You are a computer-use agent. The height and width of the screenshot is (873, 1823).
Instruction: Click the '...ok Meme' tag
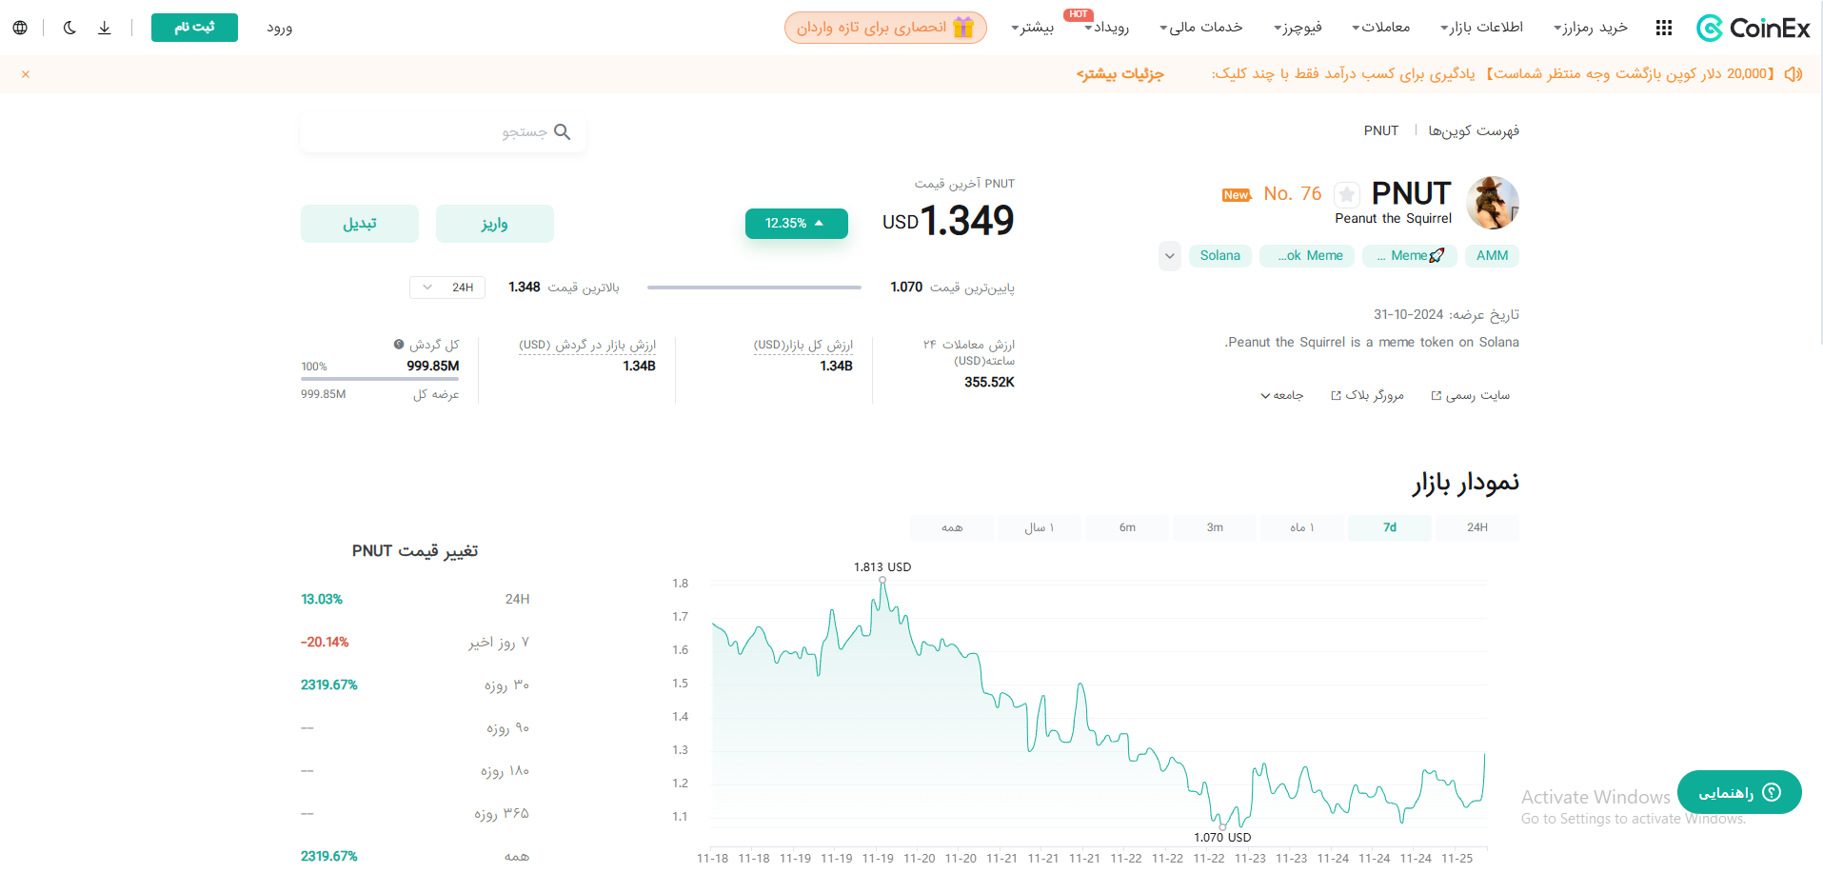coord(1307,256)
